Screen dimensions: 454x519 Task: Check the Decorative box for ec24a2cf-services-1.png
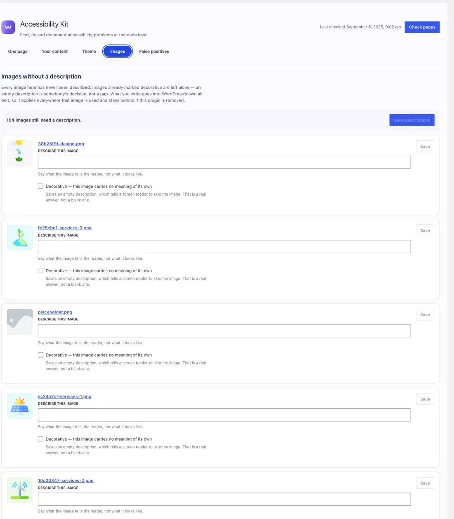tap(40, 439)
